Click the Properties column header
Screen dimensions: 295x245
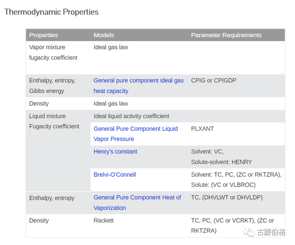tap(43, 35)
